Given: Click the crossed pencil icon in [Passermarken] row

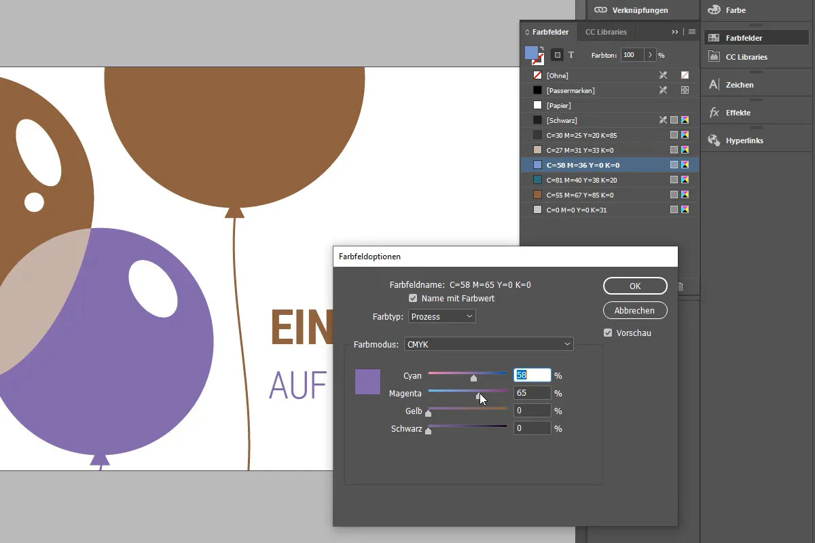Looking at the screenshot, I should [x=663, y=90].
